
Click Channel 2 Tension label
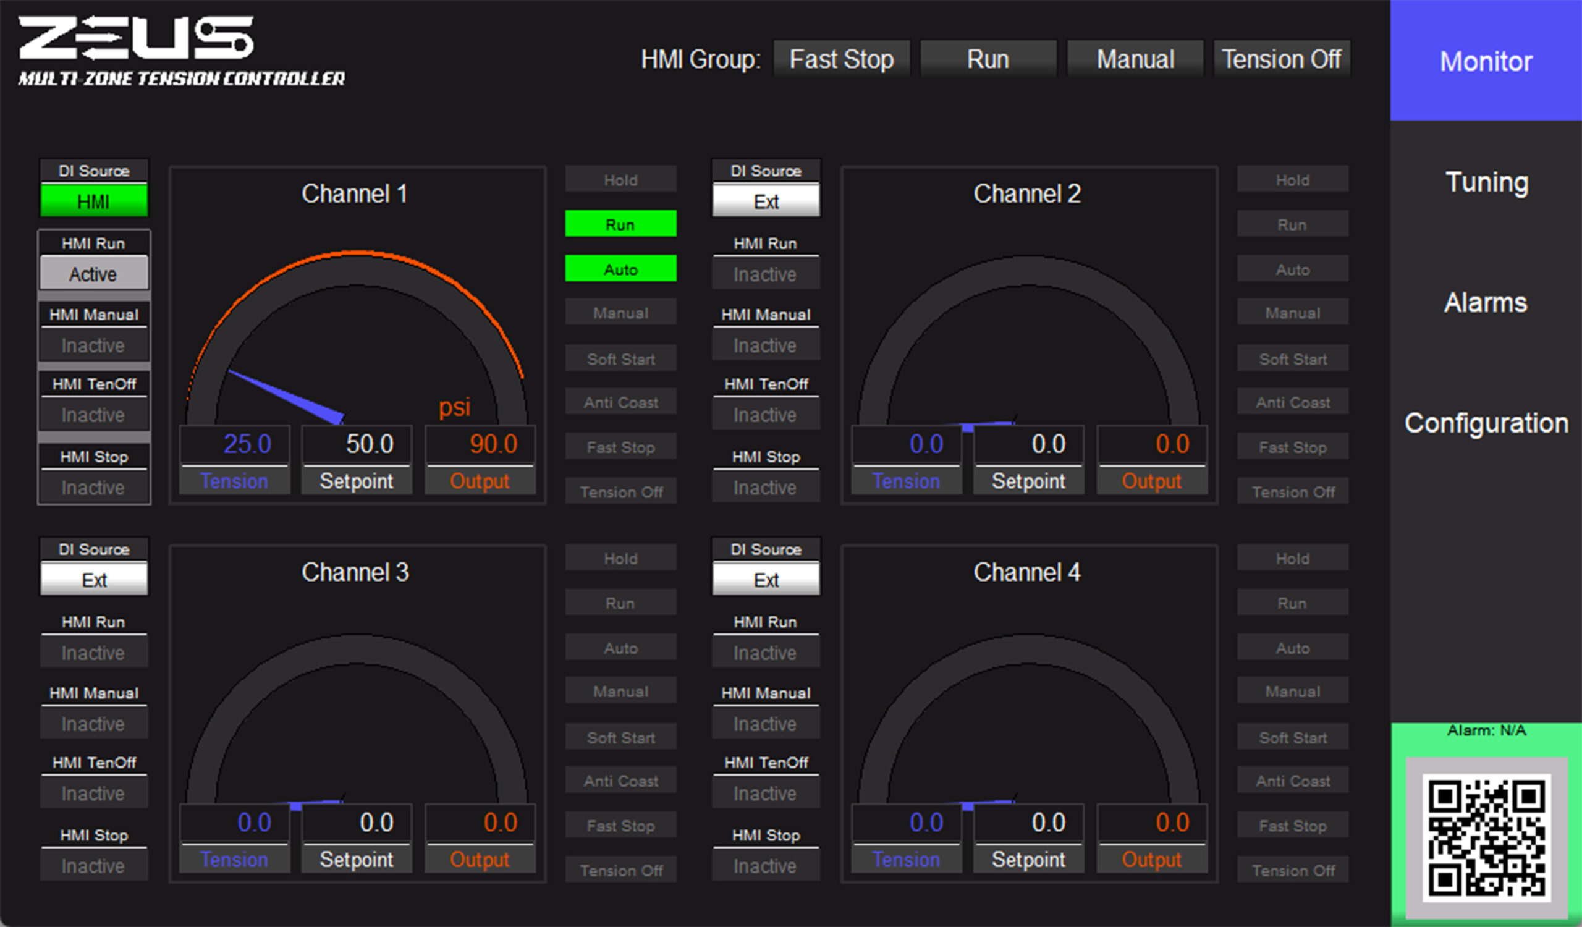pos(906,481)
